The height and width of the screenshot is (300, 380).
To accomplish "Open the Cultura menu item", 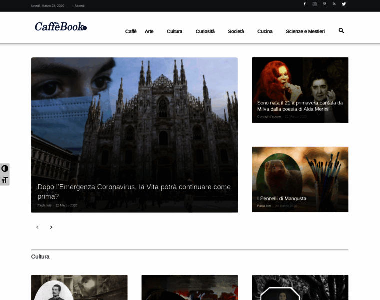I will pos(174,31).
